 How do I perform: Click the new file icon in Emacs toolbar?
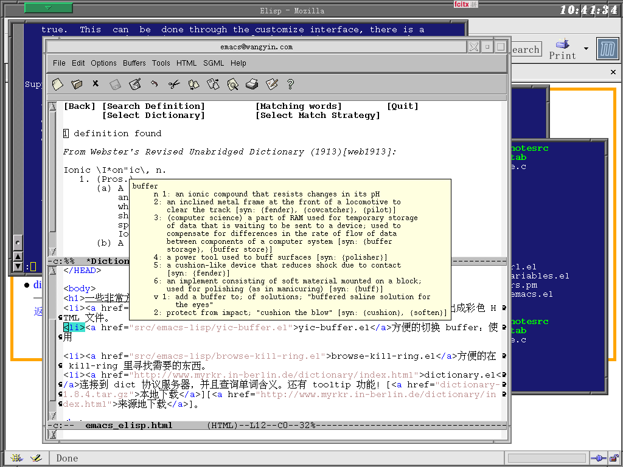click(57, 84)
